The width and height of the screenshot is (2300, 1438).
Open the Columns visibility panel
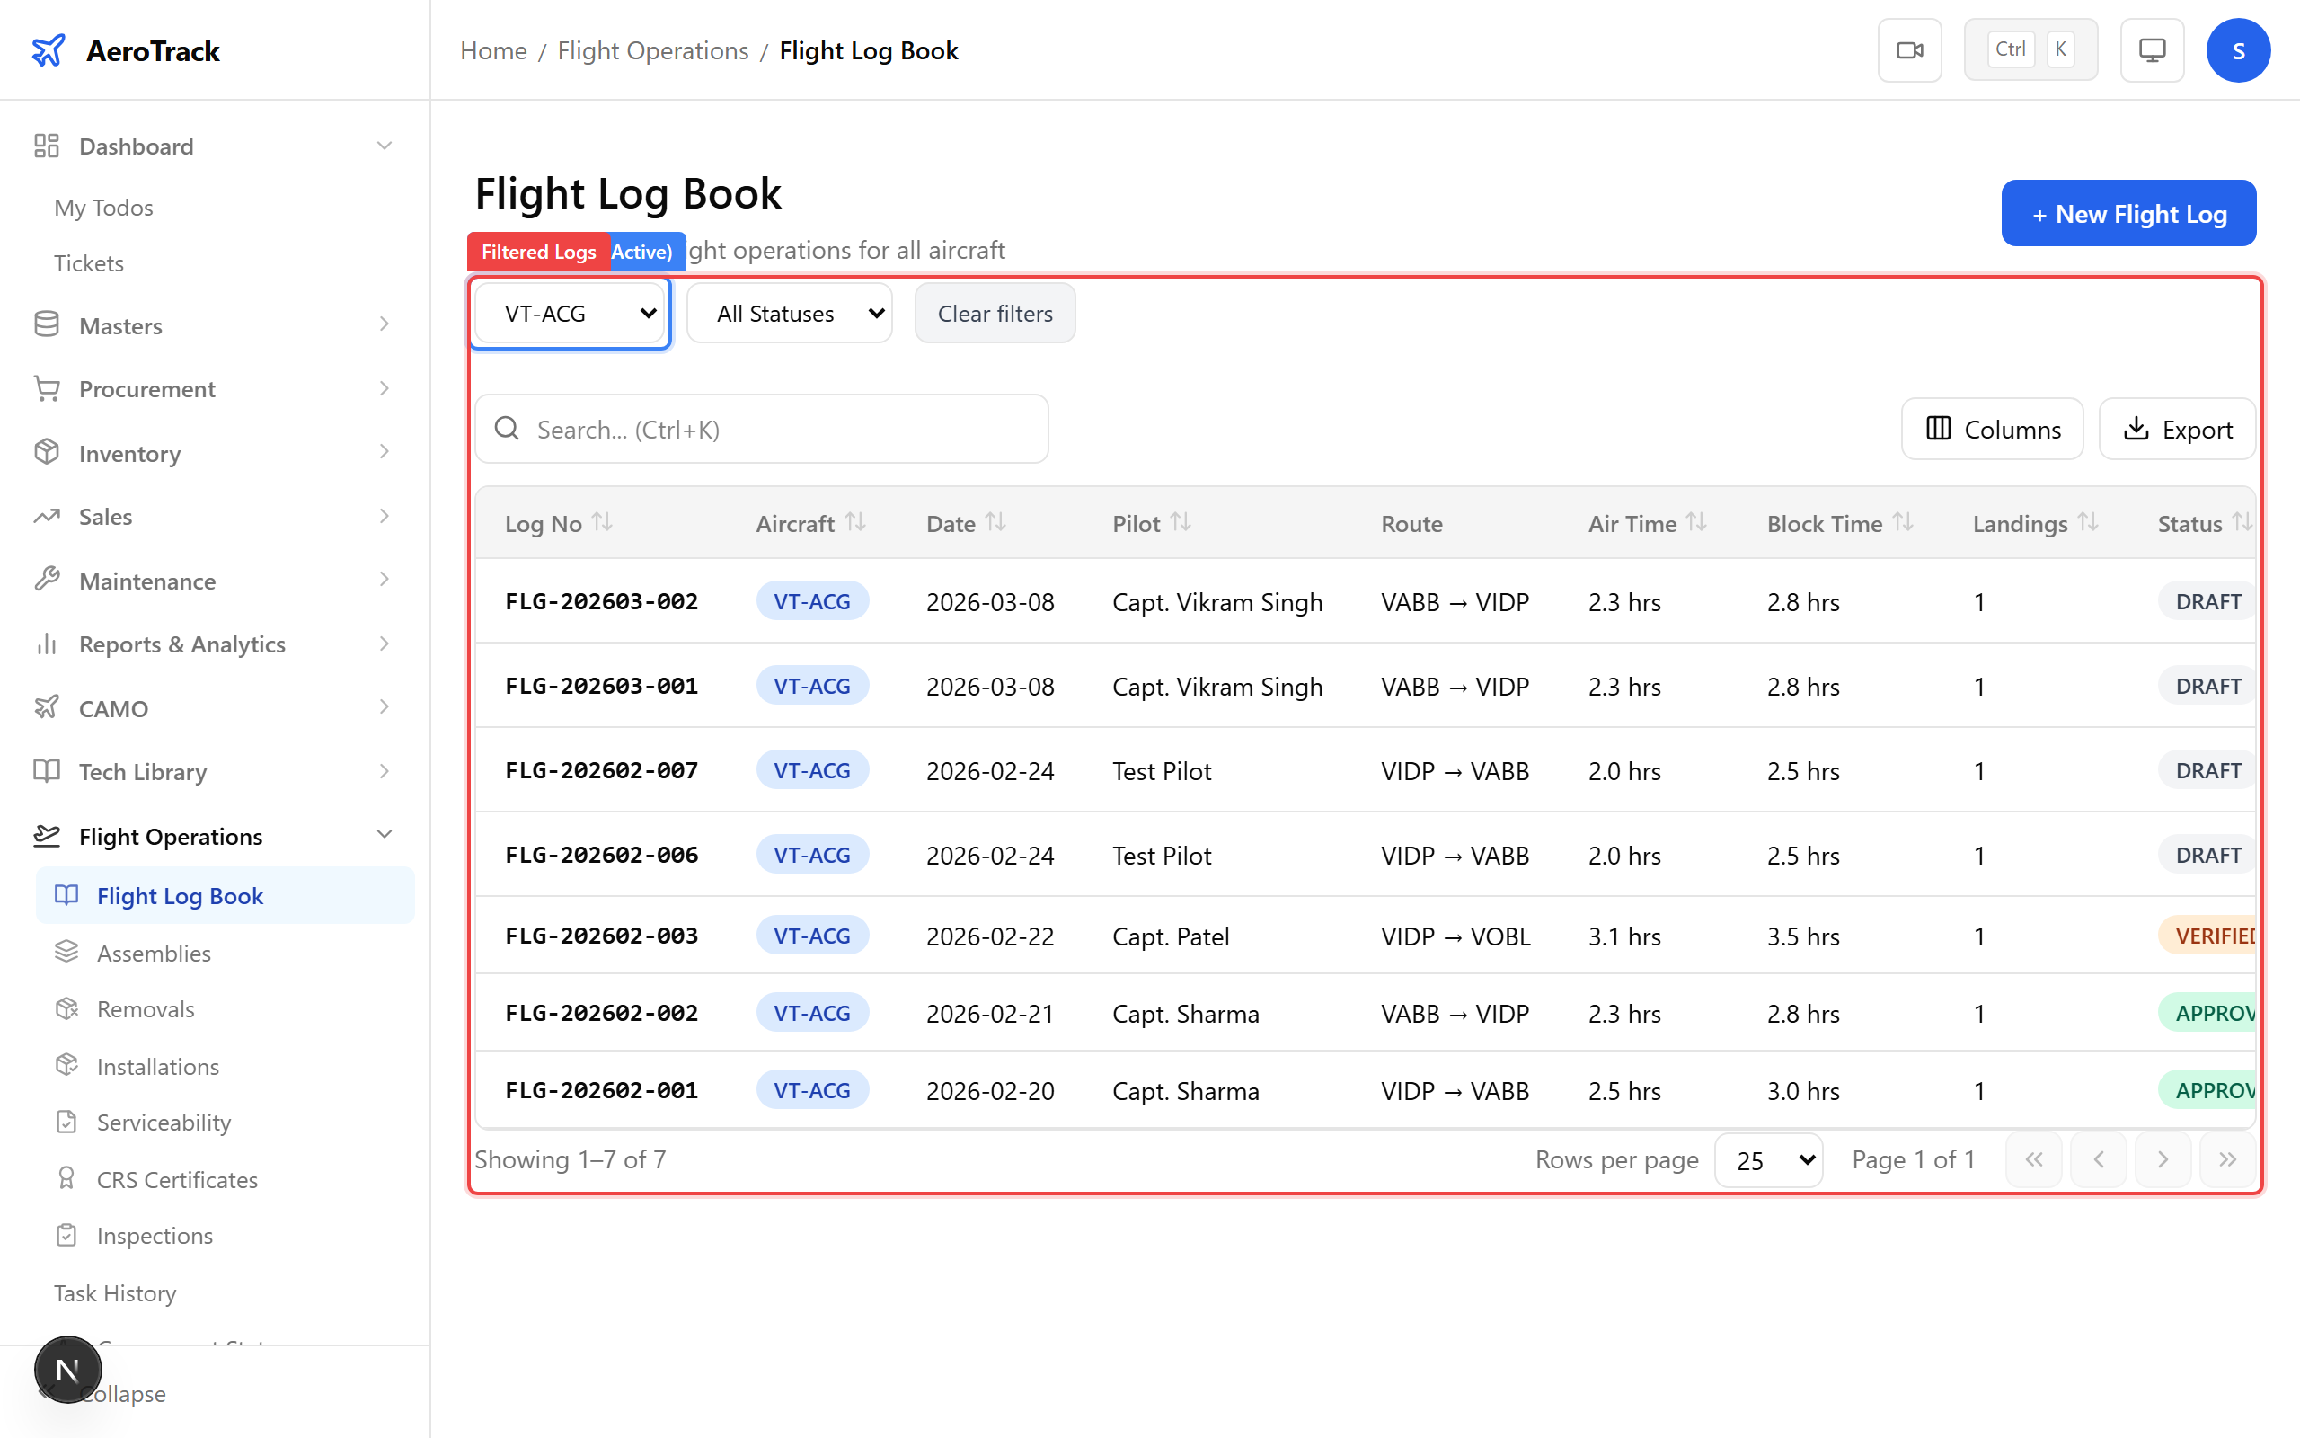1992,429
